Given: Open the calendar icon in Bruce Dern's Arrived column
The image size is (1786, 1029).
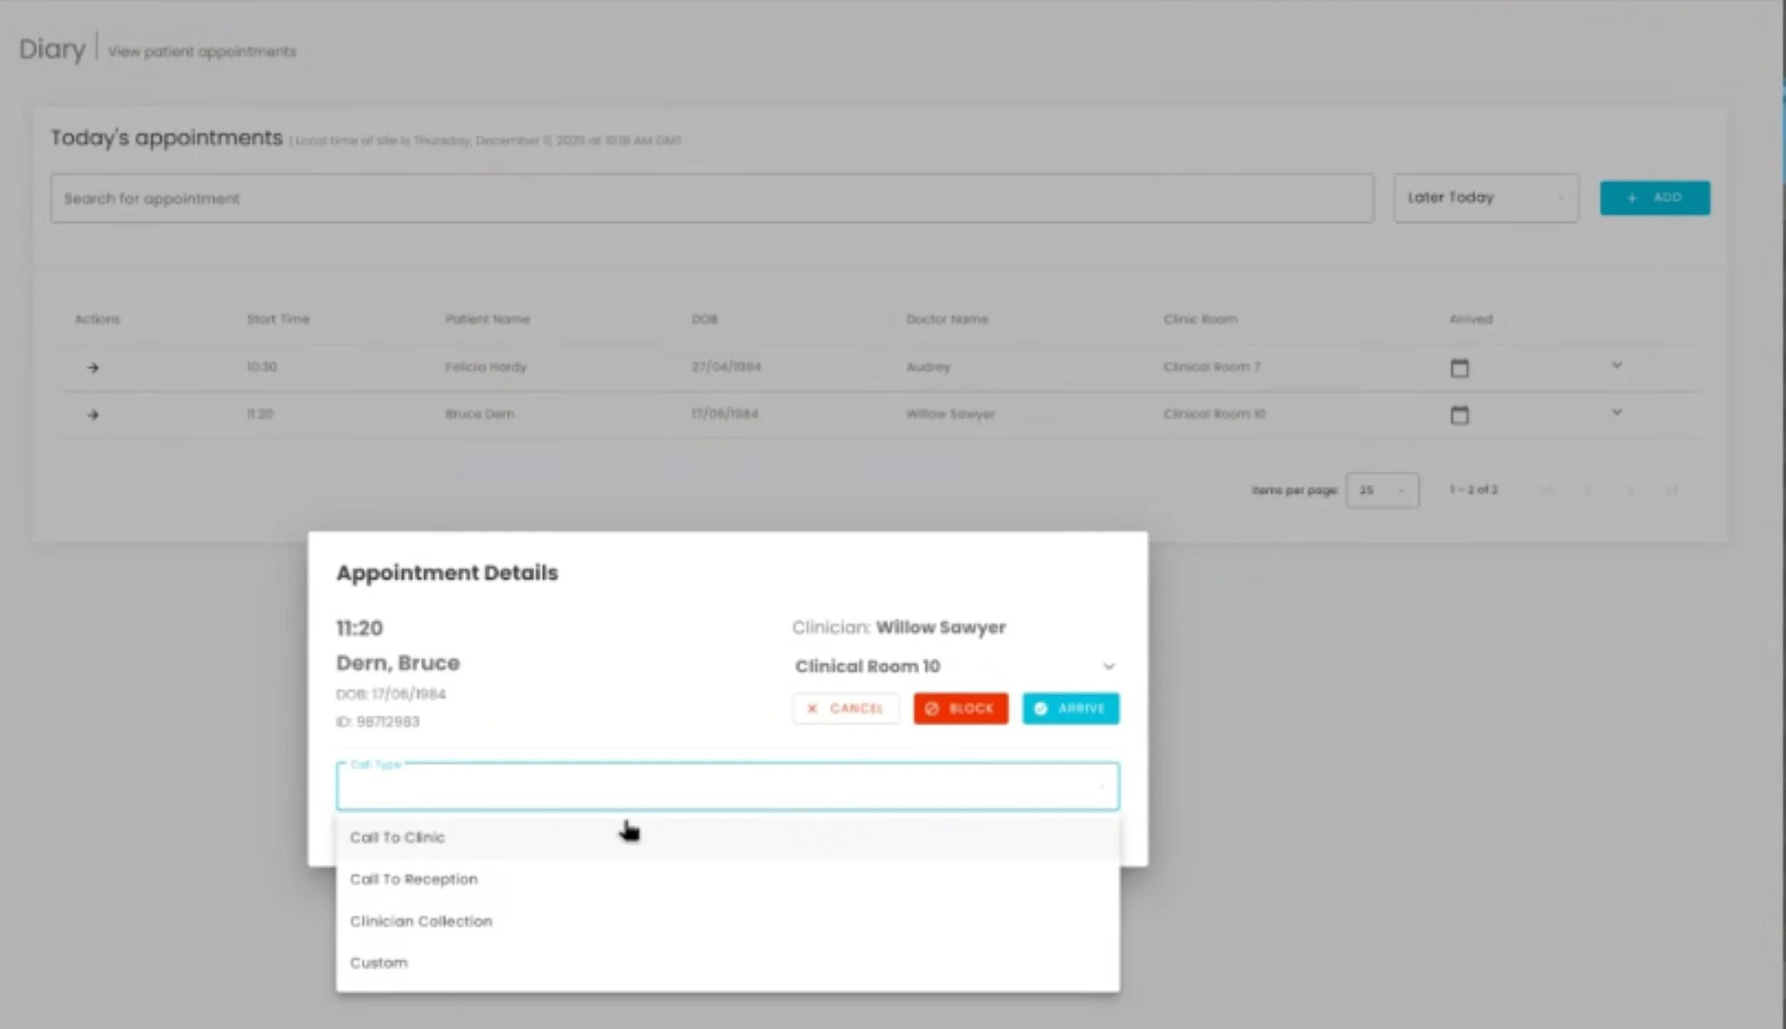Looking at the screenshot, I should (1458, 414).
